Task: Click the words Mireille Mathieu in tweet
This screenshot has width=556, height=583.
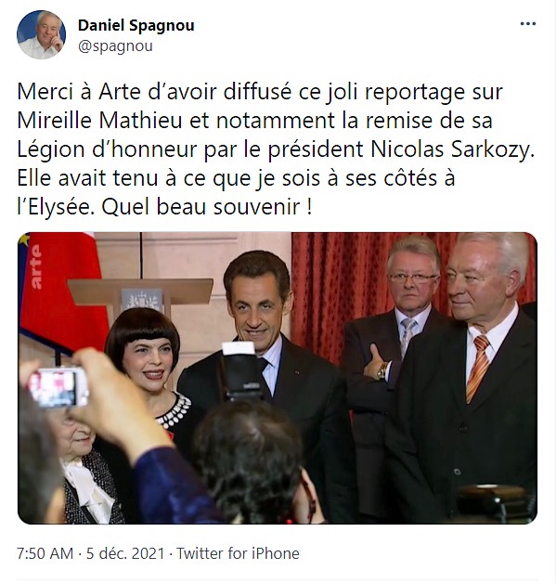Action: 100,121
